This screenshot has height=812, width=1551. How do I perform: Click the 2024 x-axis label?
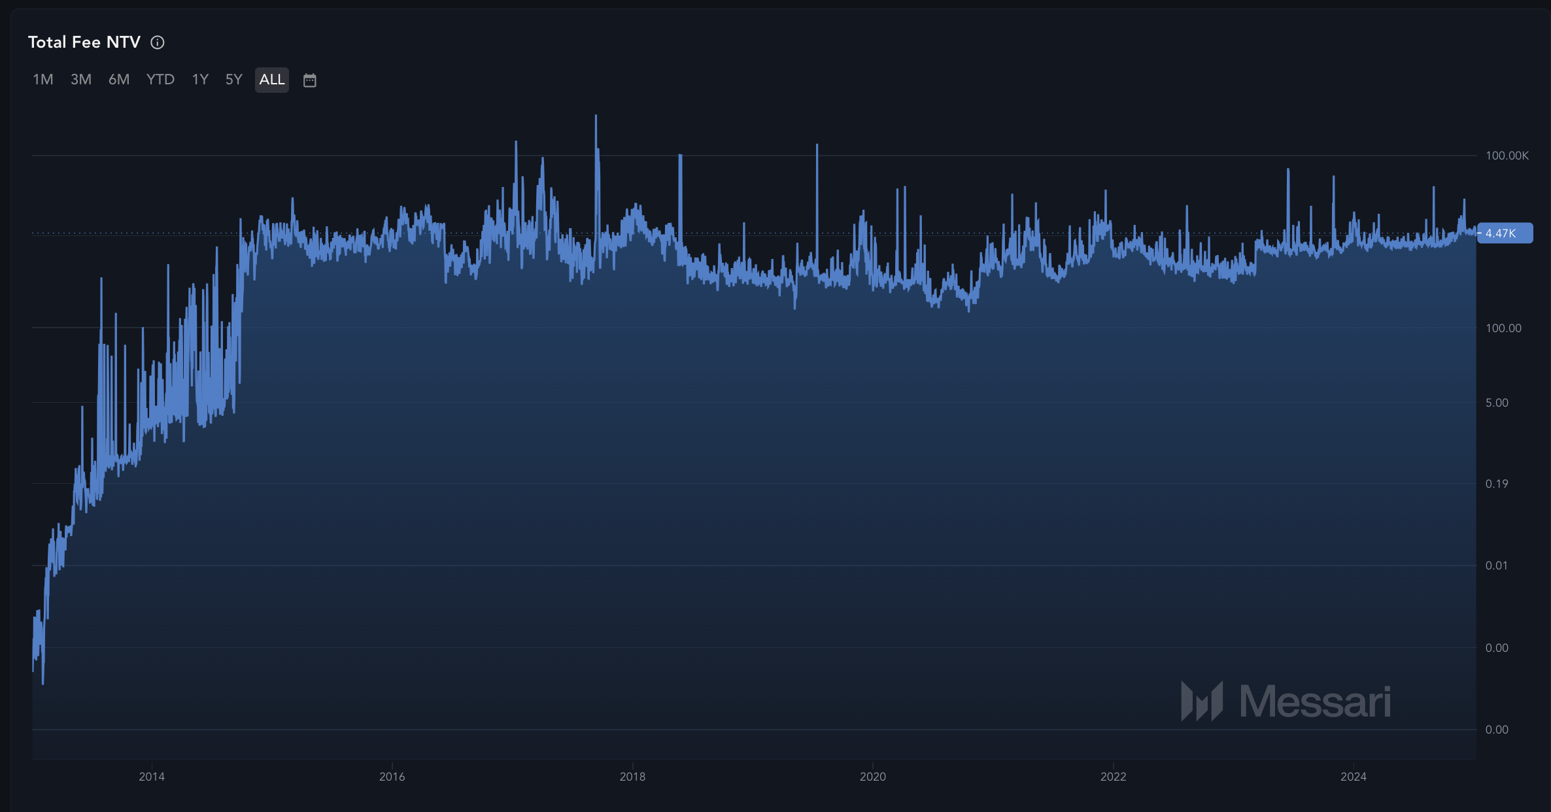click(1354, 777)
